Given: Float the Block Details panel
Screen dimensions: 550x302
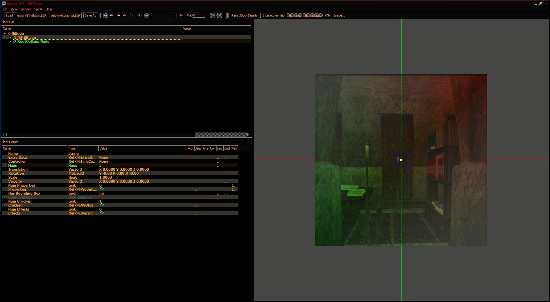Looking at the screenshot, I should [x=245, y=142].
